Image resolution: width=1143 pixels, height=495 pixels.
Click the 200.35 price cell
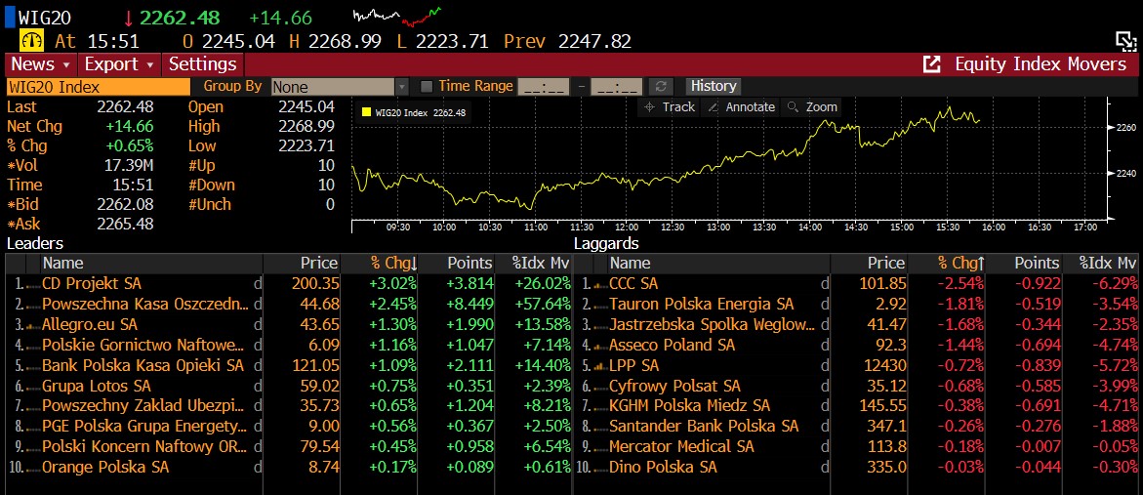[x=314, y=283]
